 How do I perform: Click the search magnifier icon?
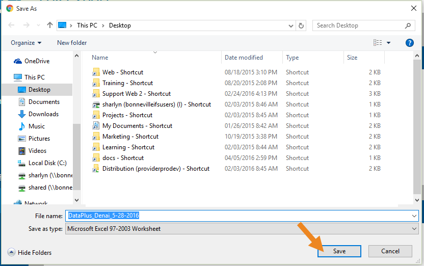point(408,25)
